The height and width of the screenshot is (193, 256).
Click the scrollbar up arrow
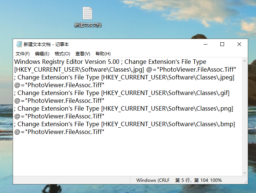click(x=245, y=61)
